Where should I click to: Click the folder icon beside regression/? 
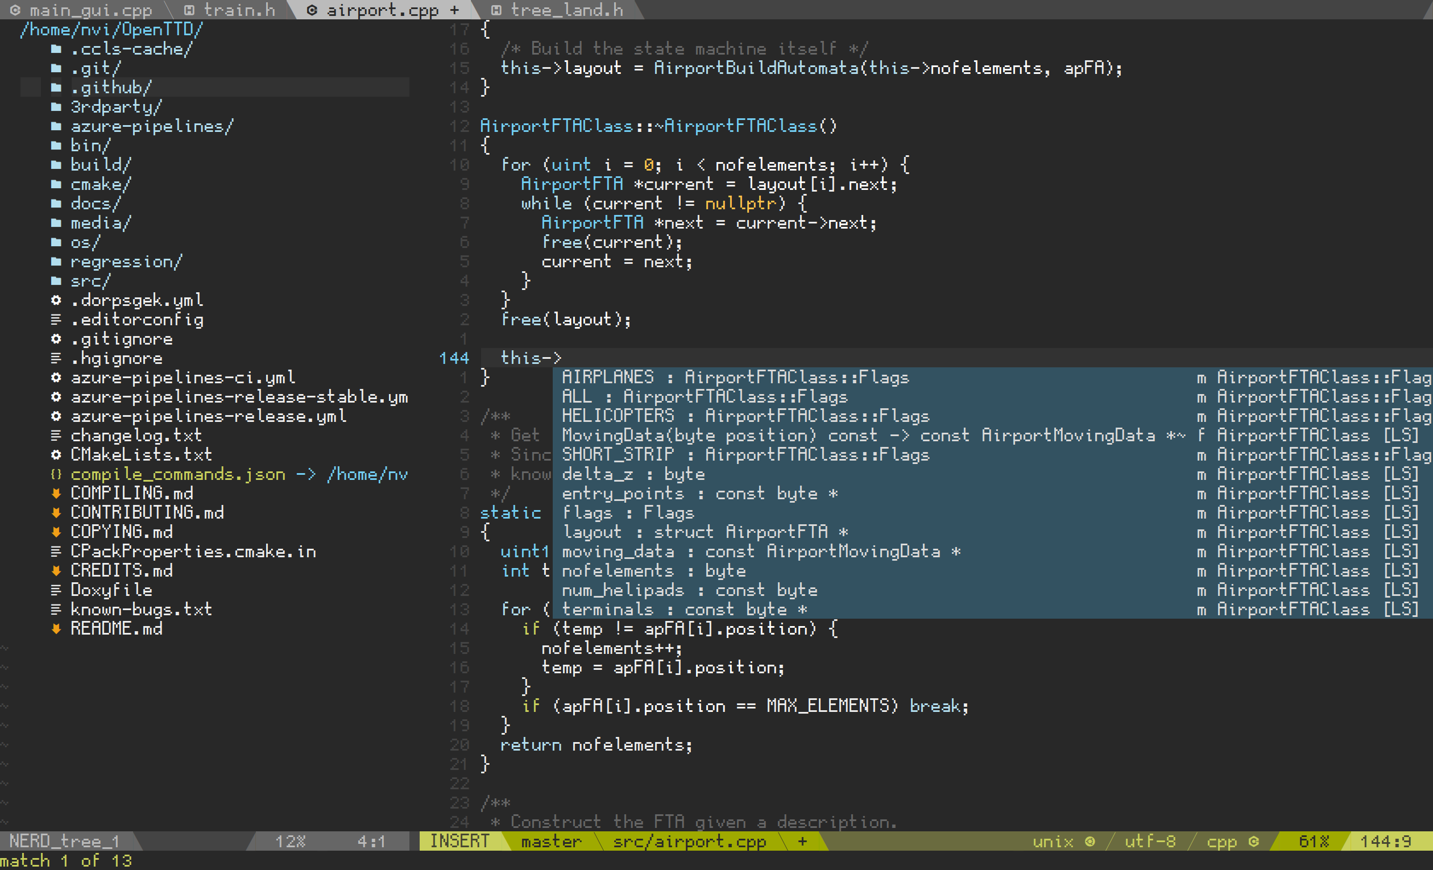[x=56, y=262]
